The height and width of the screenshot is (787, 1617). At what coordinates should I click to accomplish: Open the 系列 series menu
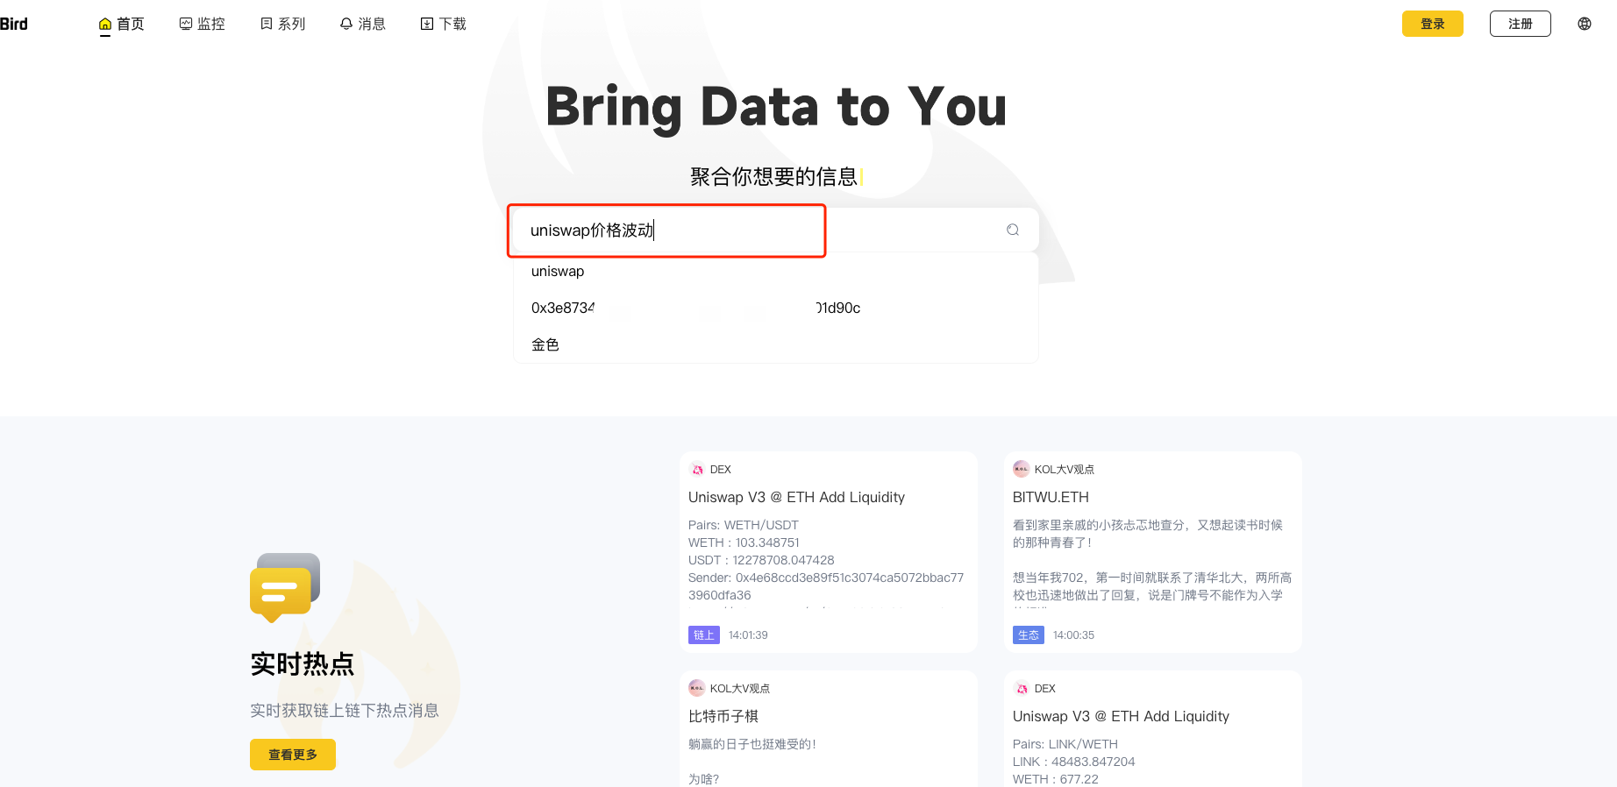(x=282, y=24)
